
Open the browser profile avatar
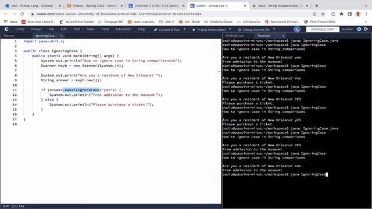click(358, 14)
